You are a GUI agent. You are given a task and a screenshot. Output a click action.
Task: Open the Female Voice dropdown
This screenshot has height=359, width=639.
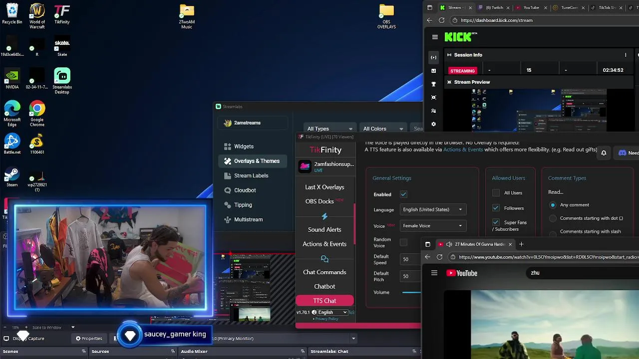tap(433, 226)
